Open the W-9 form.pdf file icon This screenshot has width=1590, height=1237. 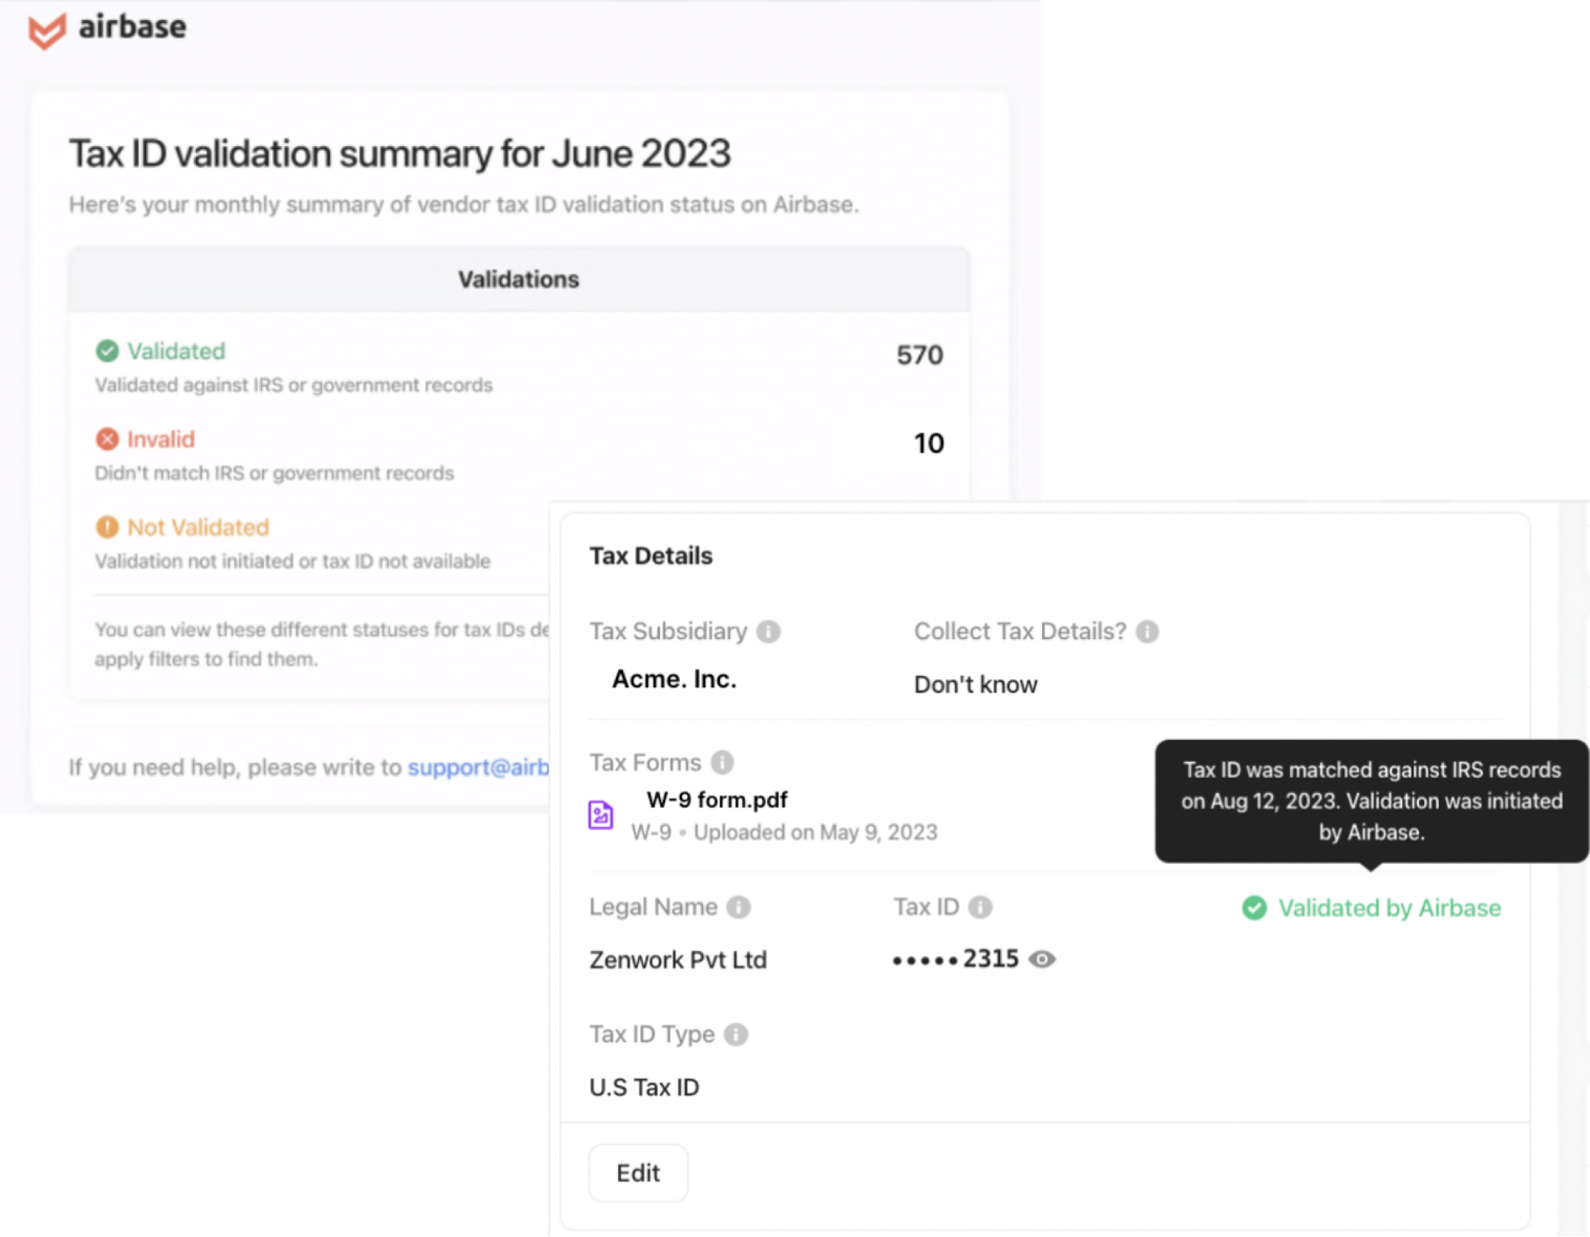point(600,815)
